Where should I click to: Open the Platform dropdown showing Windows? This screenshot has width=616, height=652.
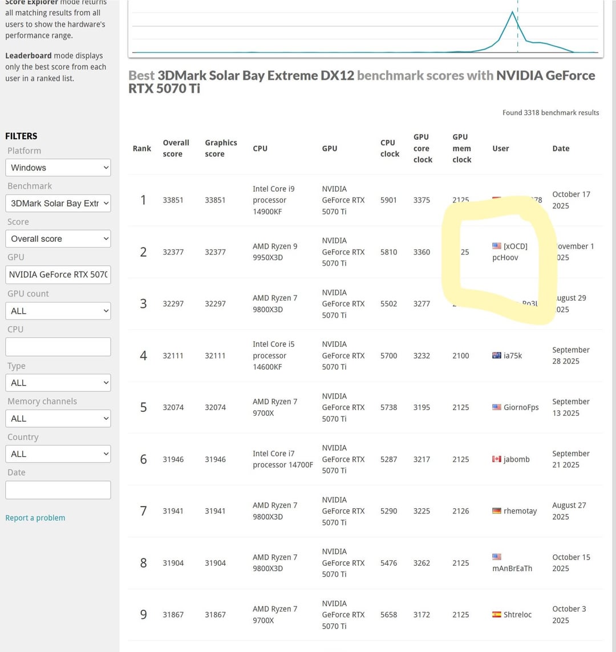click(58, 168)
